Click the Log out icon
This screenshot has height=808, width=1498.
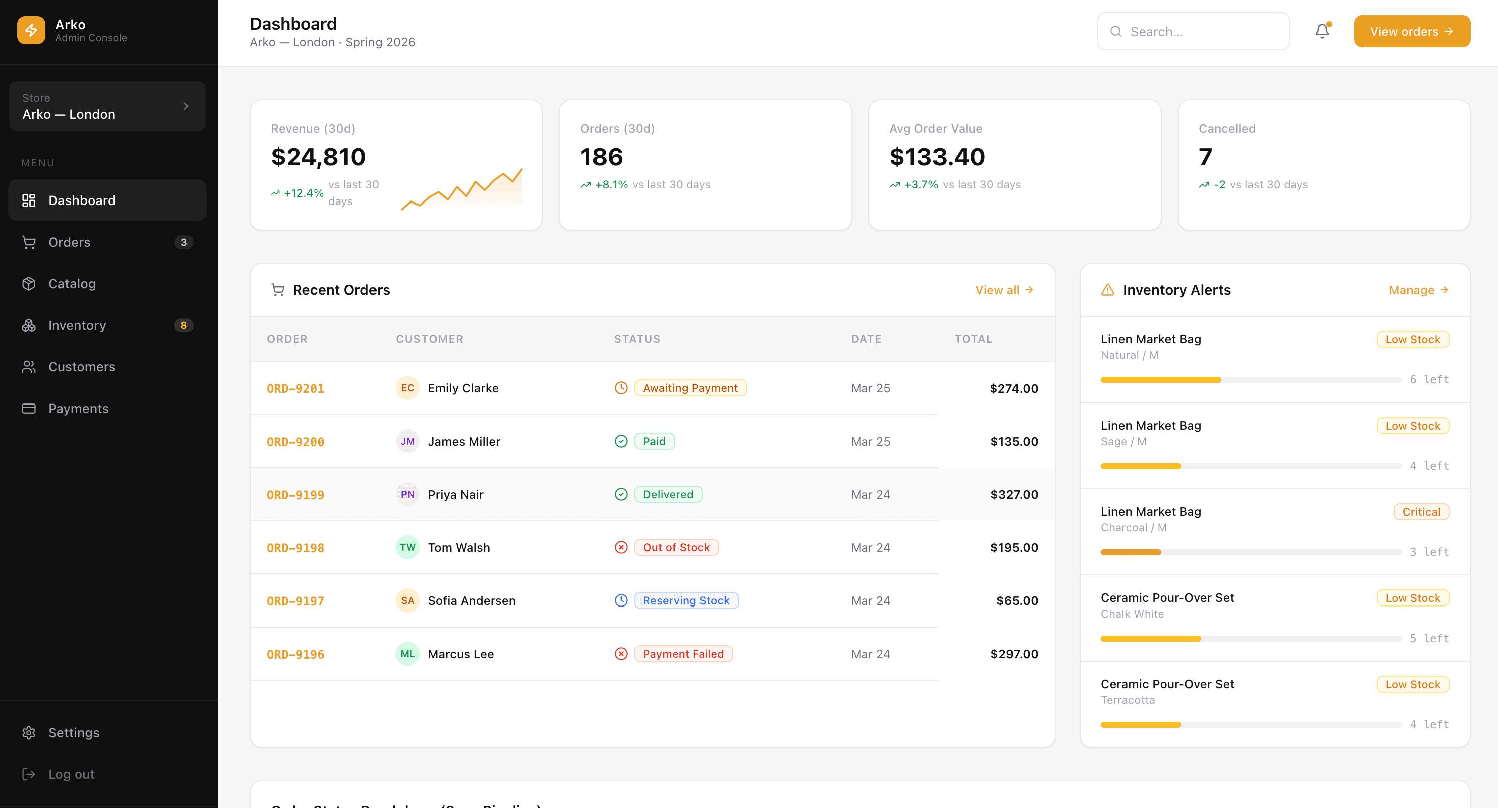tap(29, 774)
